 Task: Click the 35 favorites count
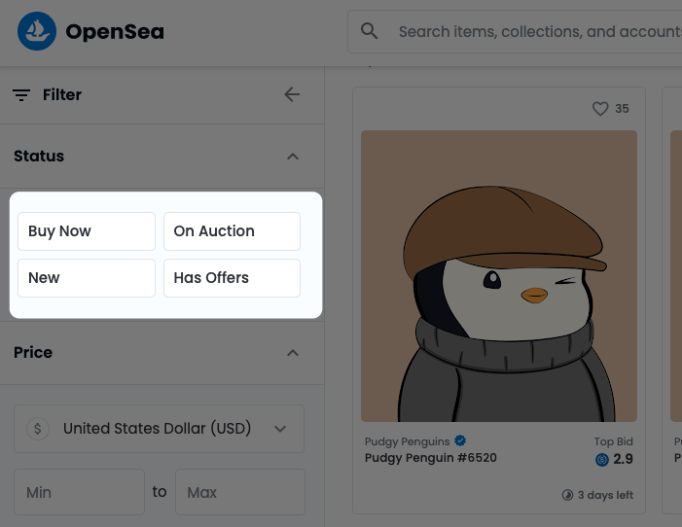(622, 109)
